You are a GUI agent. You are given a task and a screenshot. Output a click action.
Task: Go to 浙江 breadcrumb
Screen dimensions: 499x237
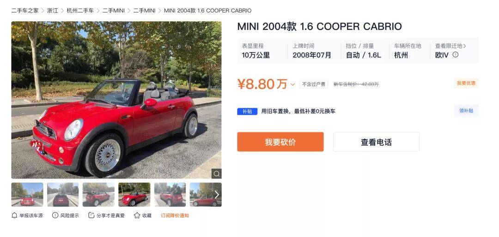point(53,11)
